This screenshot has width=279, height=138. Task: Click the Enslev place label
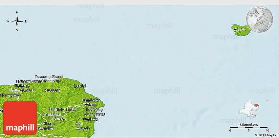click(72, 110)
